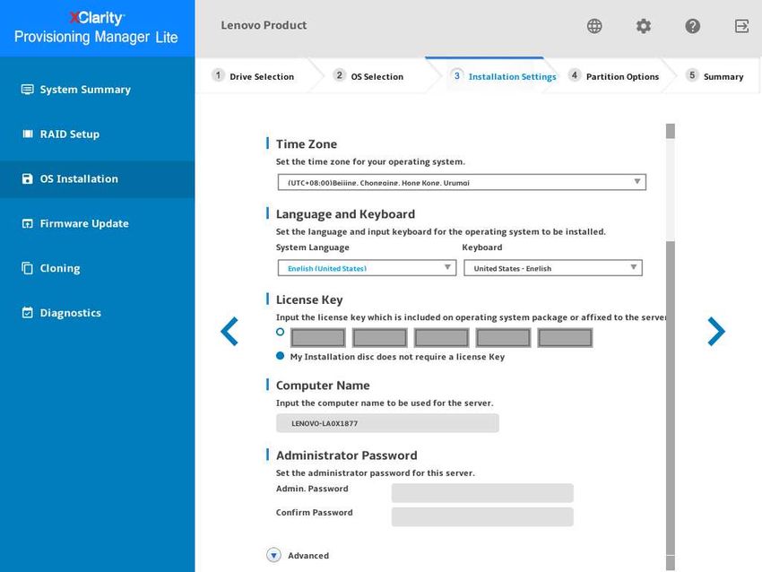Screen dimensions: 762x572
Task: Go to step 5 Summary
Action: pyautogui.click(x=714, y=76)
